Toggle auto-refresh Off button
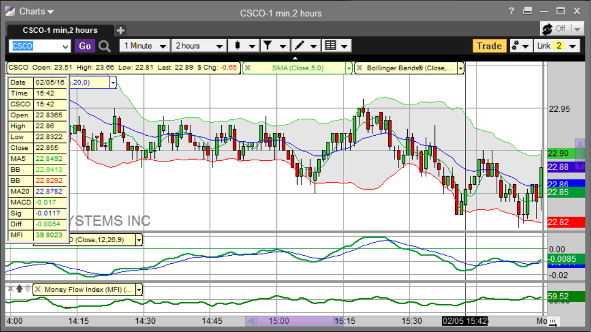Viewport: 591px width, 332px height. click(x=554, y=29)
